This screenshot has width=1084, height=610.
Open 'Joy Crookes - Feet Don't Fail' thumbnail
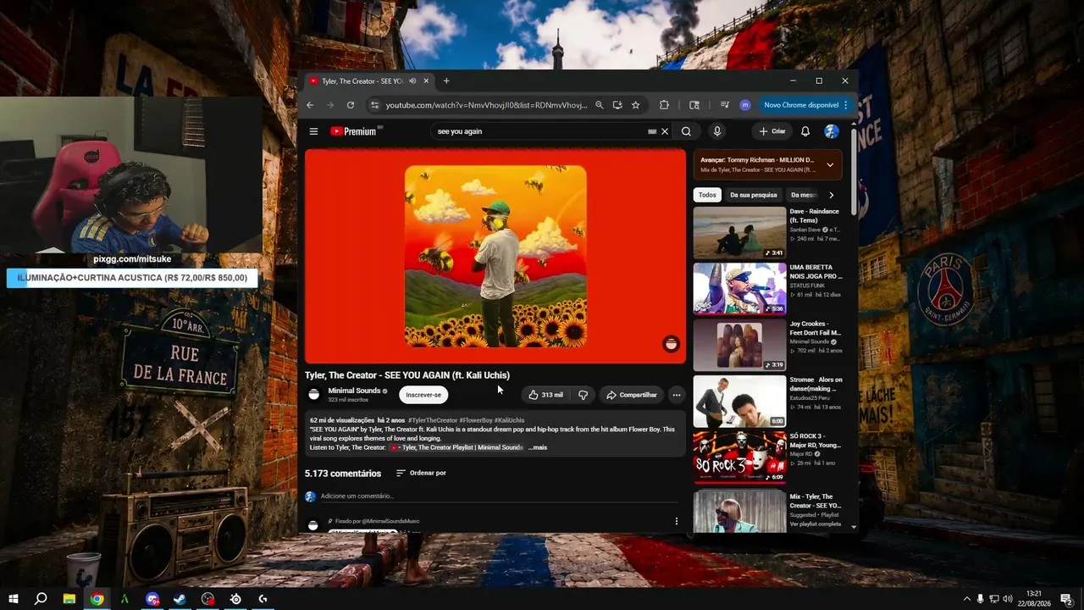tap(739, 345)
